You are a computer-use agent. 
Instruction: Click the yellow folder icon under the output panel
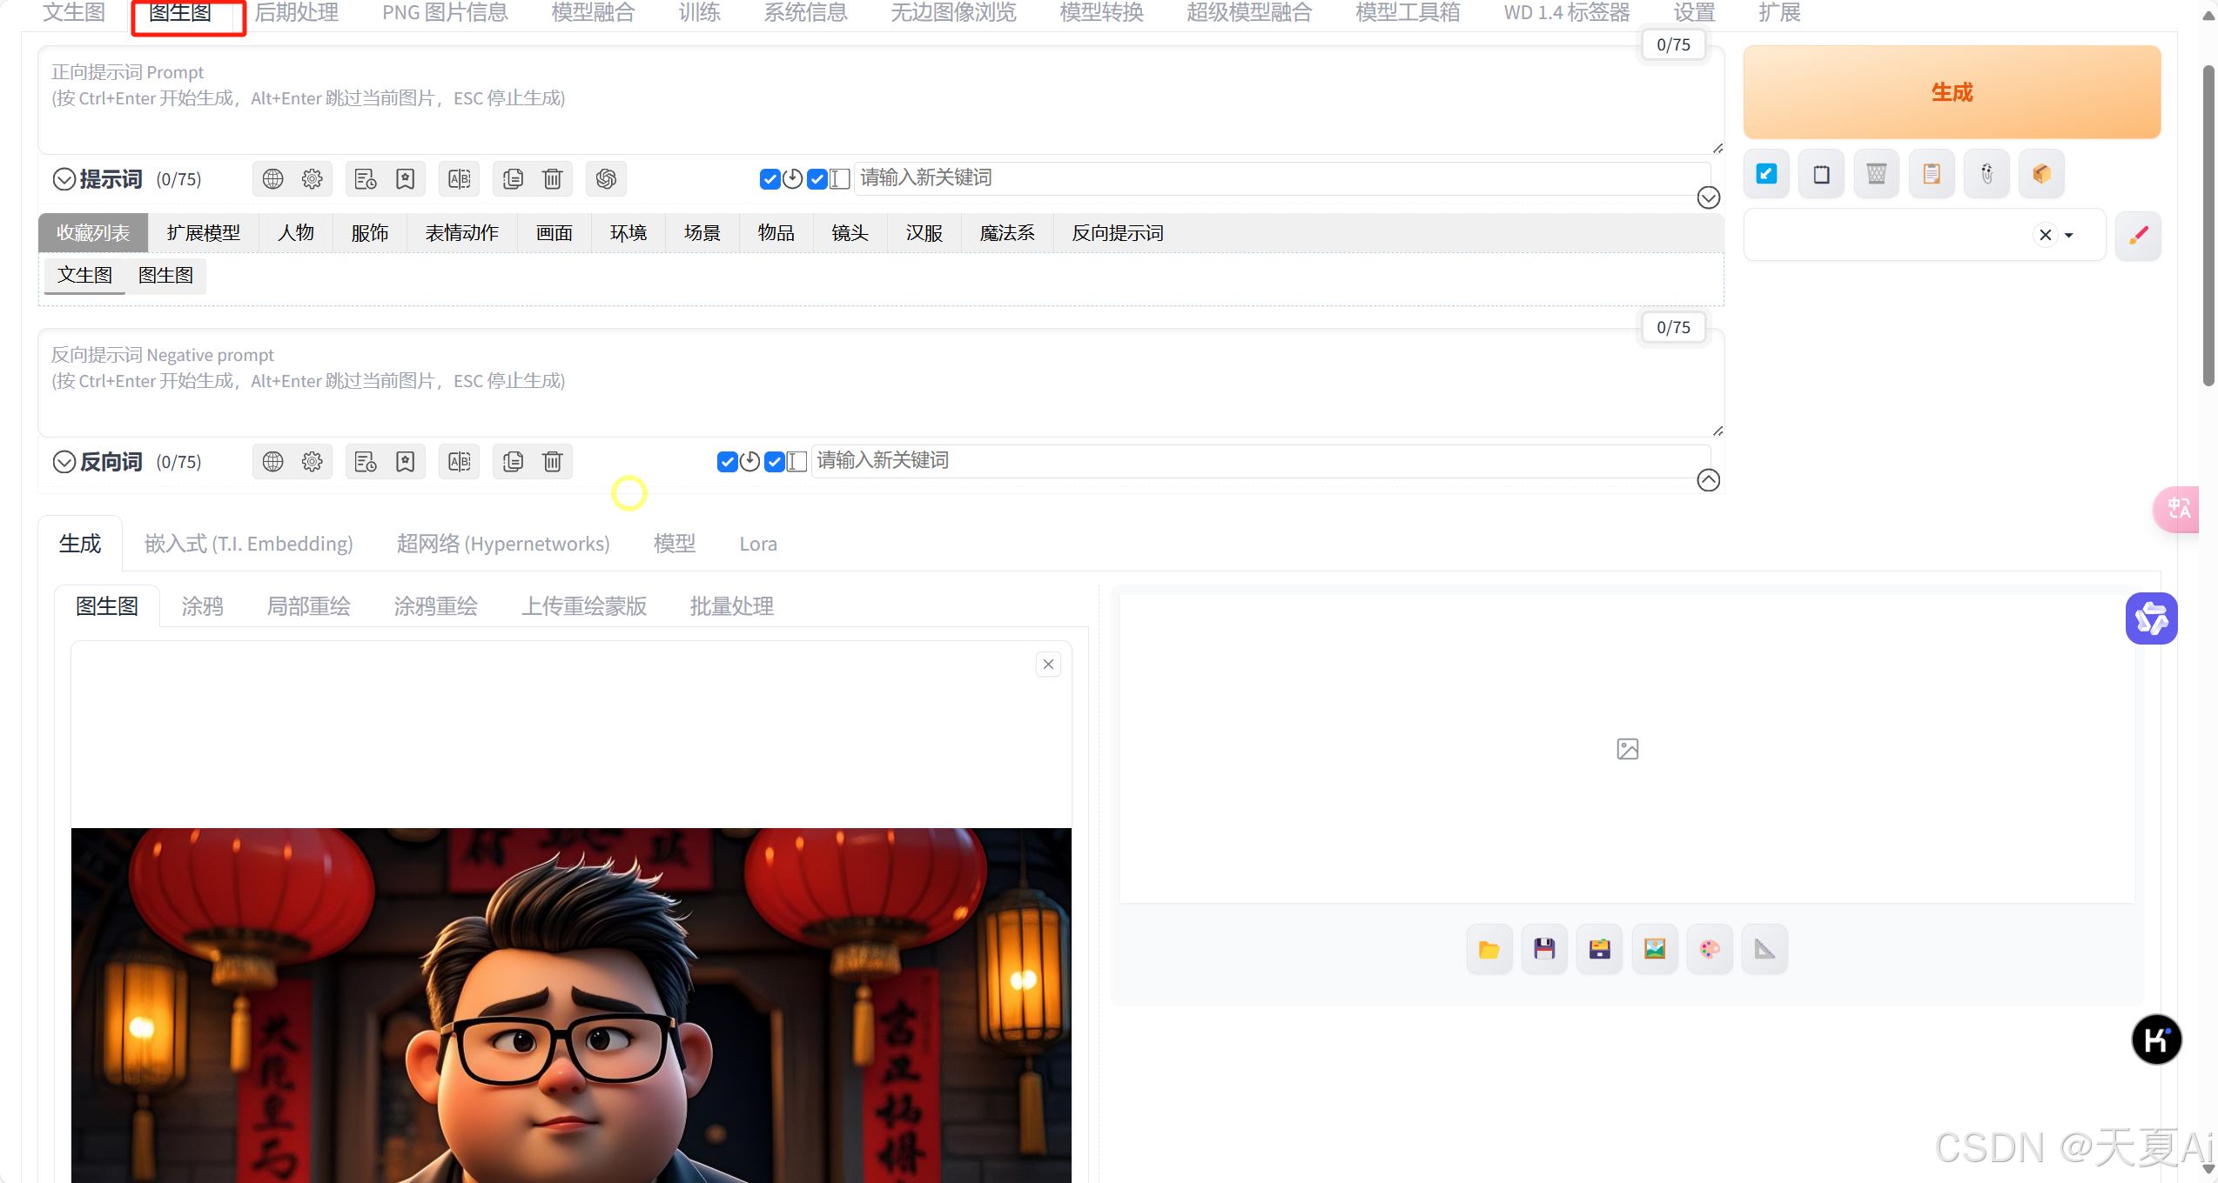point(1489,949)
